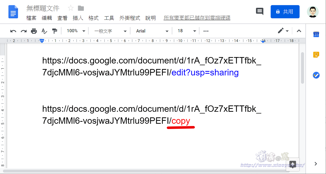Screen dimensions: 326x174
Task: Open the Arial font dropdown
Action: tap(152, 31)
